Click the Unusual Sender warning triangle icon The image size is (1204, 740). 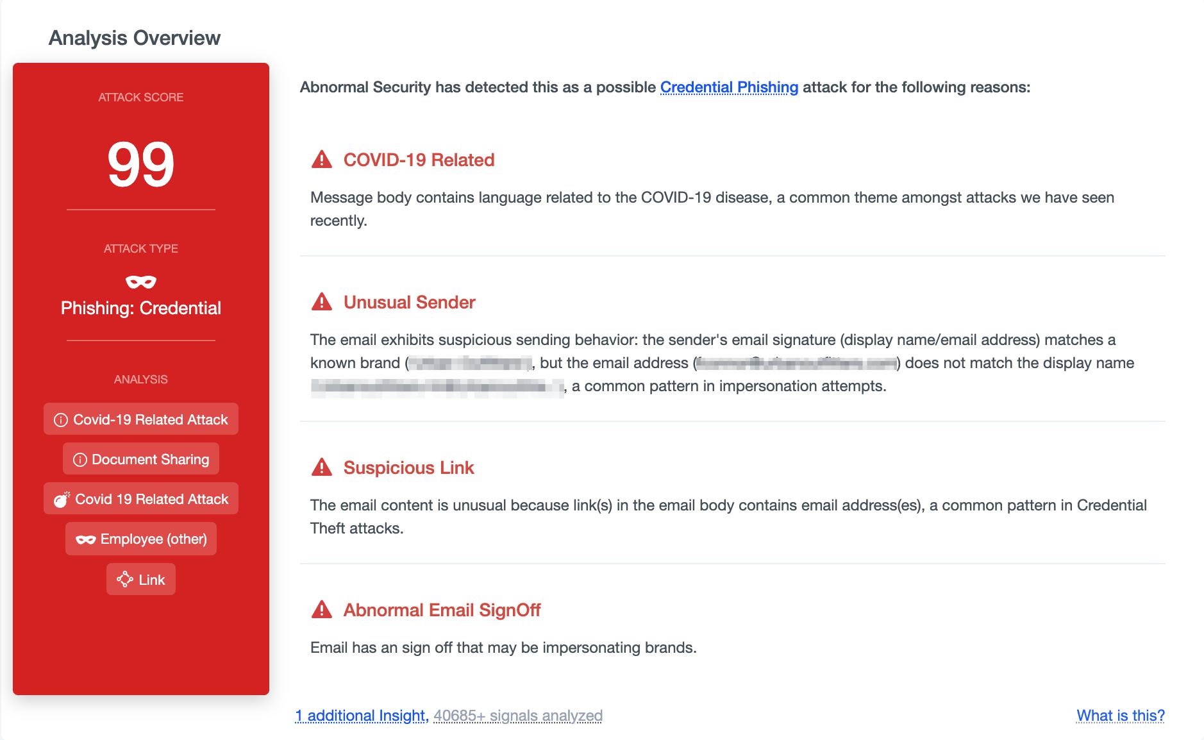click(x=321, y=302)
